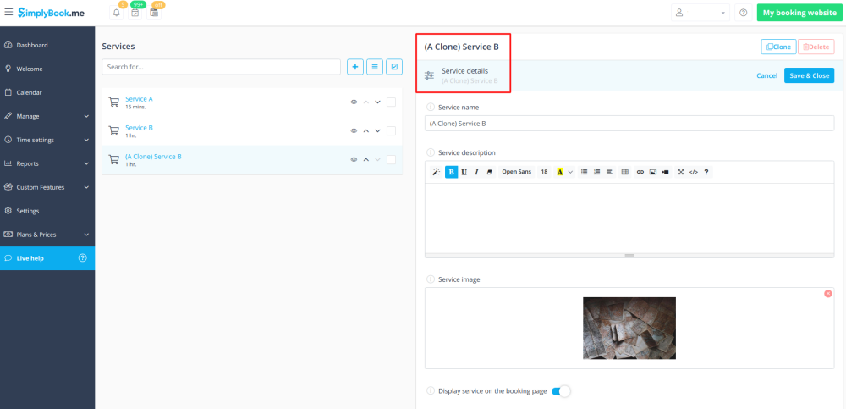Click the insert table icon in editor
Viewport: 846px width, 409px height.
click(625, 172)
